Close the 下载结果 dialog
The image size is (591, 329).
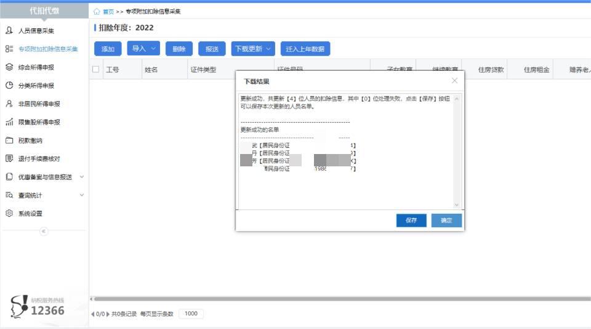pyautogui.click(x=454, y=81)
